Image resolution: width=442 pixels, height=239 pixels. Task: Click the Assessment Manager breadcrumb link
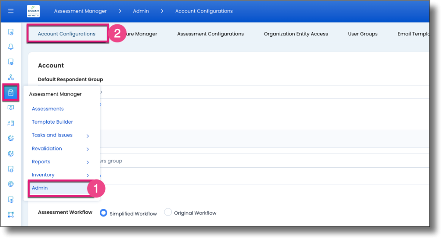tap(80, 11)
